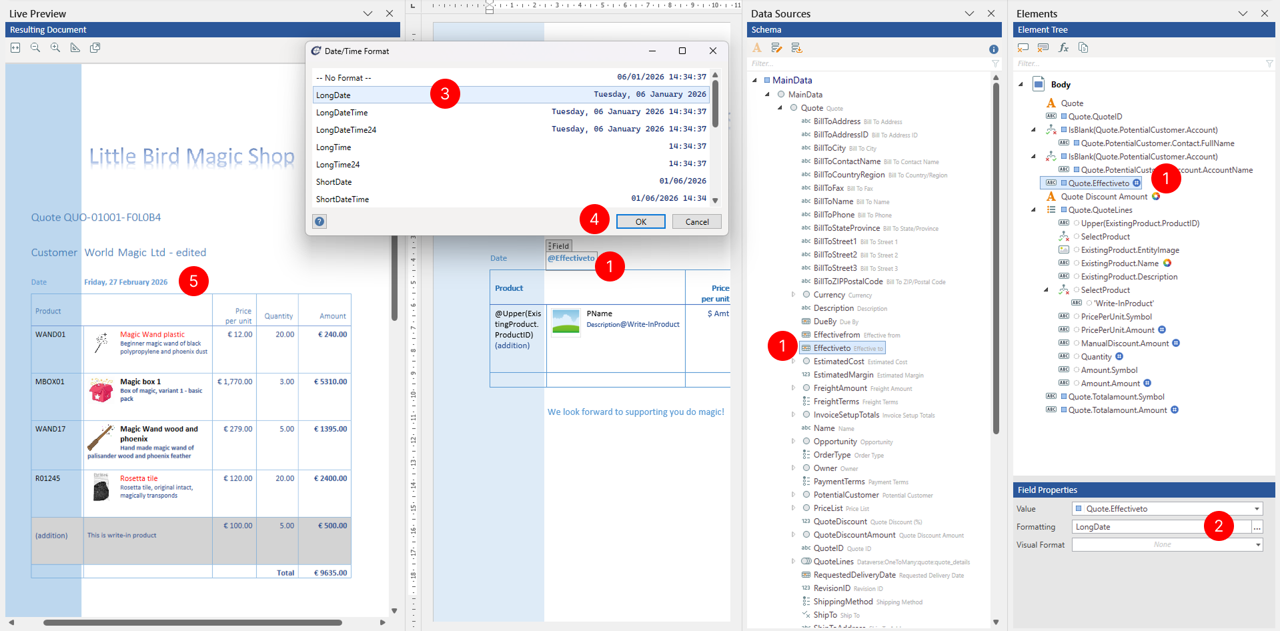Image resolution: width=1280 pixels, height=631 pixels.
Task: Expand the Opportunity node in Schema
Action: pyautogui.click(x=793, y=441)
